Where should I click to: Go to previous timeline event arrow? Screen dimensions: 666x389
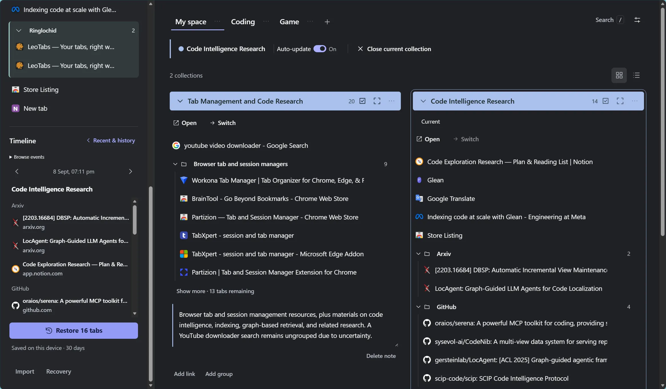click(x=17, y=172)
